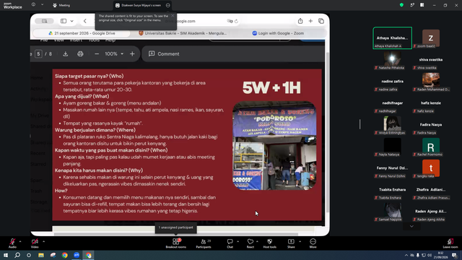The width and height of the screenshot is (462, 260).
Task: Zoom in with the plus icon
Action: [x=132, y=54]
